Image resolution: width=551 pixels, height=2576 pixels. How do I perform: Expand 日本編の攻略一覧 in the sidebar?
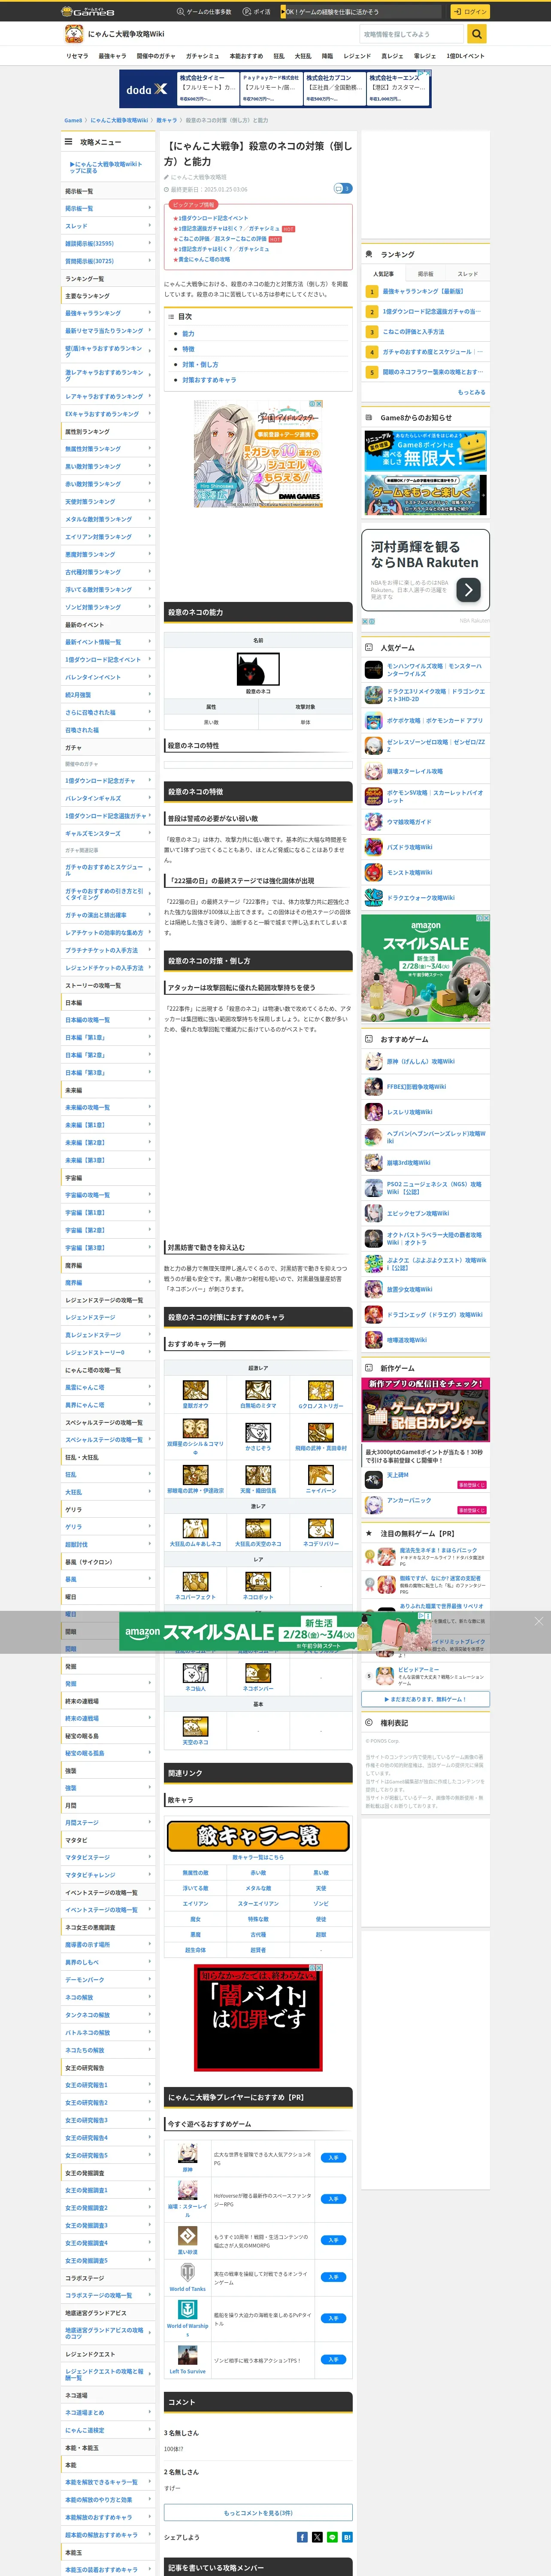click(108, 1020)
